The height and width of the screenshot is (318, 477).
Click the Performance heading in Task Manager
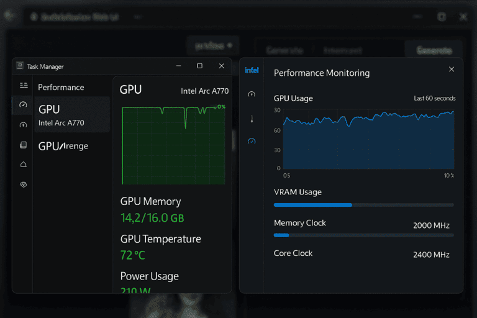click(x=61, y=88)
